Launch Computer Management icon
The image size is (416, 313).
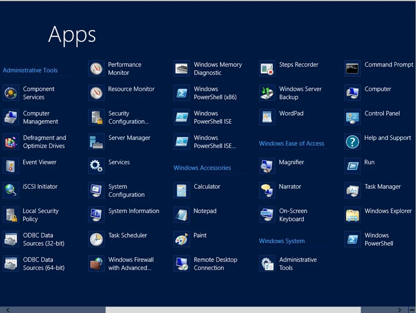coord(11,117)
